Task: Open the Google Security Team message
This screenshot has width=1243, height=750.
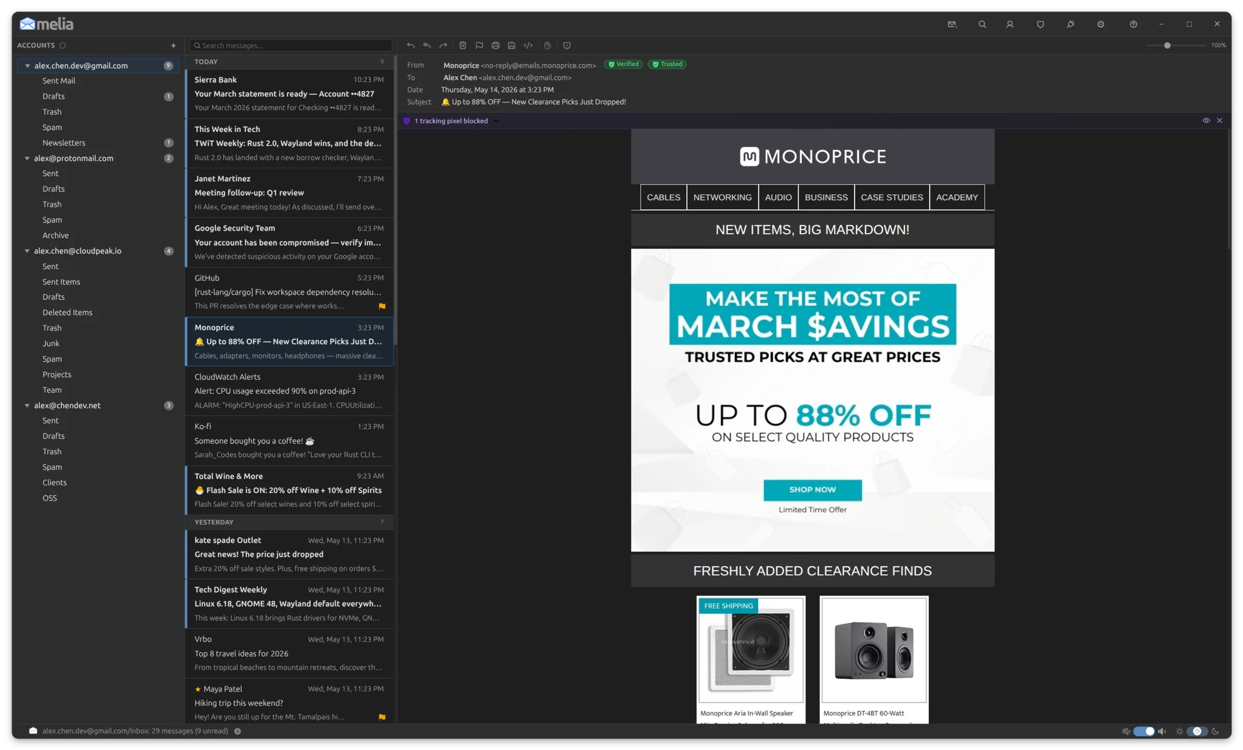Action: [x=290, y=242]
